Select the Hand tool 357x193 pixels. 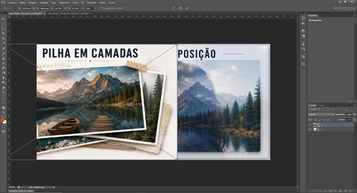tap(4, 108)
